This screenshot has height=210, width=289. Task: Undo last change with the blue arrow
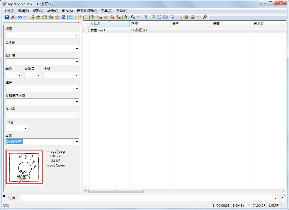coord(20,17)
